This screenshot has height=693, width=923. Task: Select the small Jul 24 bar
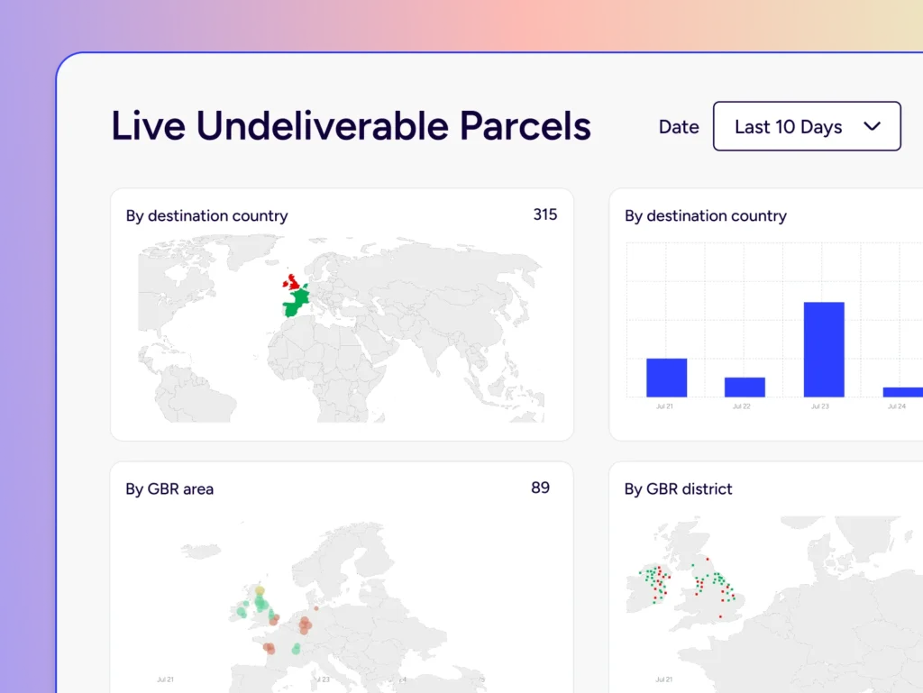pyautogui.click(x=902, y=392)
